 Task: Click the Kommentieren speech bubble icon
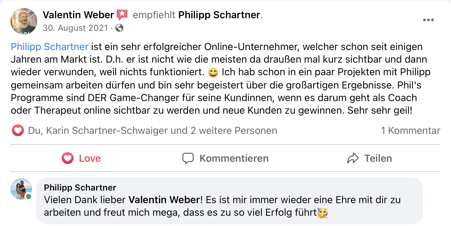point(188,158)
